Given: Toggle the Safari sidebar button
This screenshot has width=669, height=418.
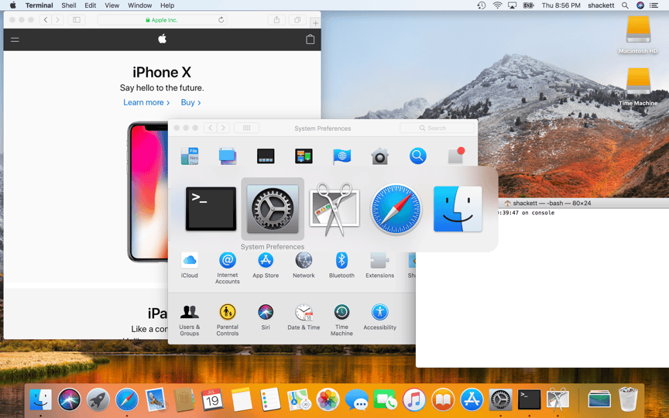Looking at the screenshot, I should point(77,19).
